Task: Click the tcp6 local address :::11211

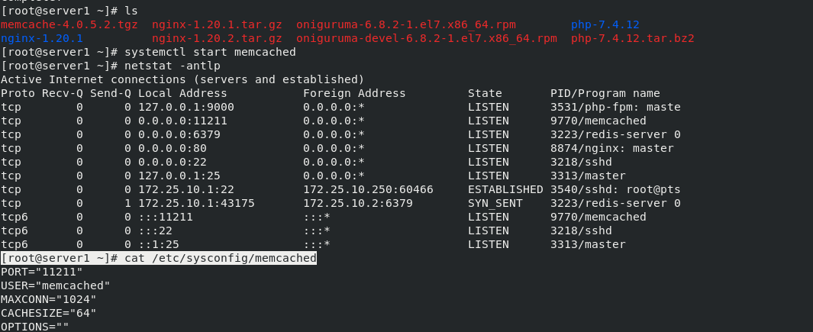Action: 166,217
